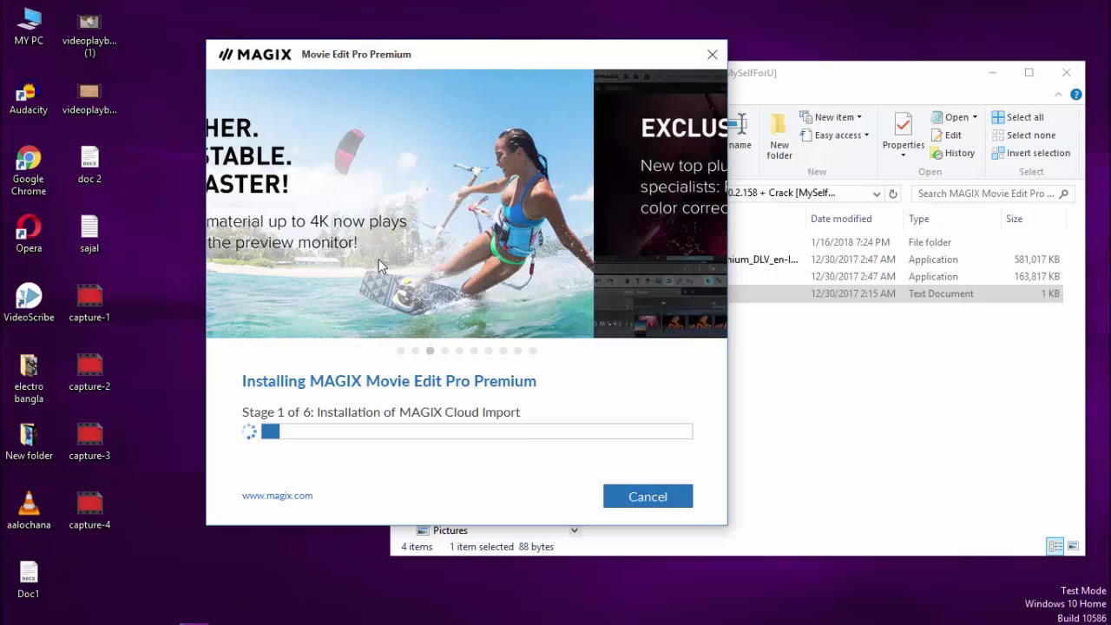Click Select all in Explorer ribbon
Screen dimensions: 1111x625
(x=1017, y=117)
